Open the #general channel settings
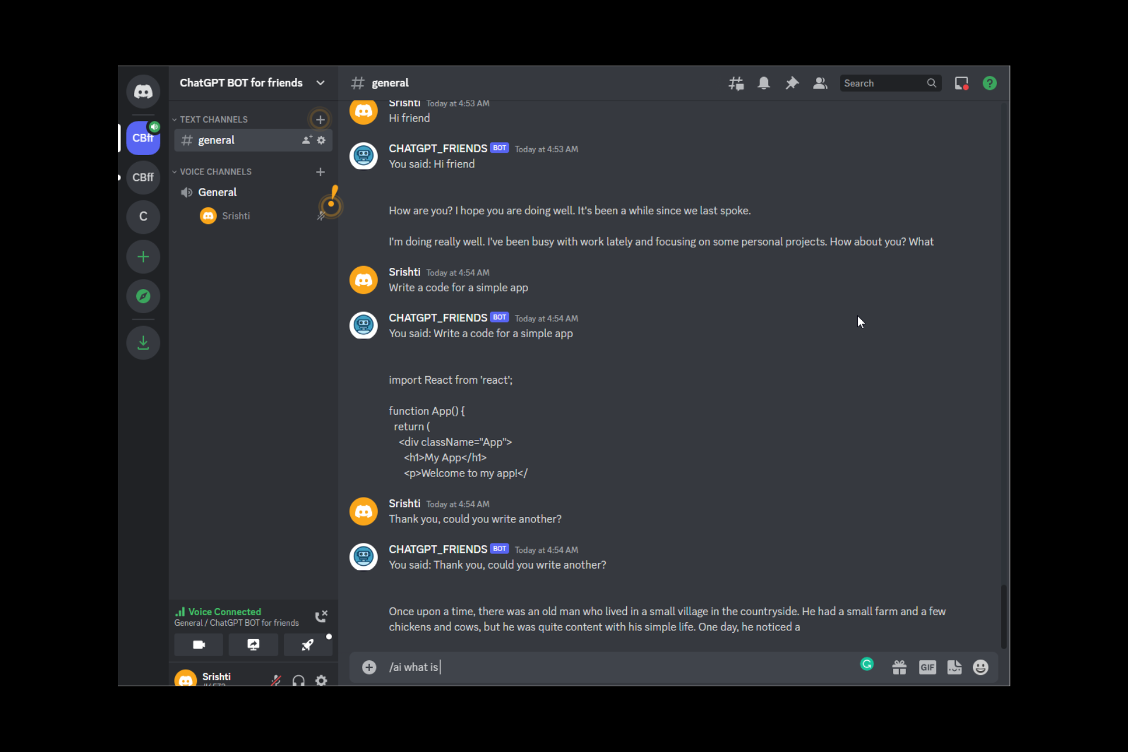Viewport: 1128px width, 752px height. point(323,140)
